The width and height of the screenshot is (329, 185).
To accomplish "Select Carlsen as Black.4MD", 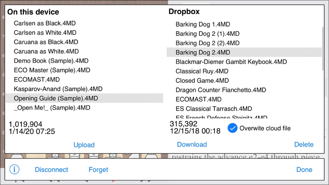I will [x=85, y=23].
